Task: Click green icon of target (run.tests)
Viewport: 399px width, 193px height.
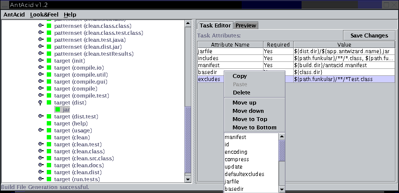Action: pos(49,179)
